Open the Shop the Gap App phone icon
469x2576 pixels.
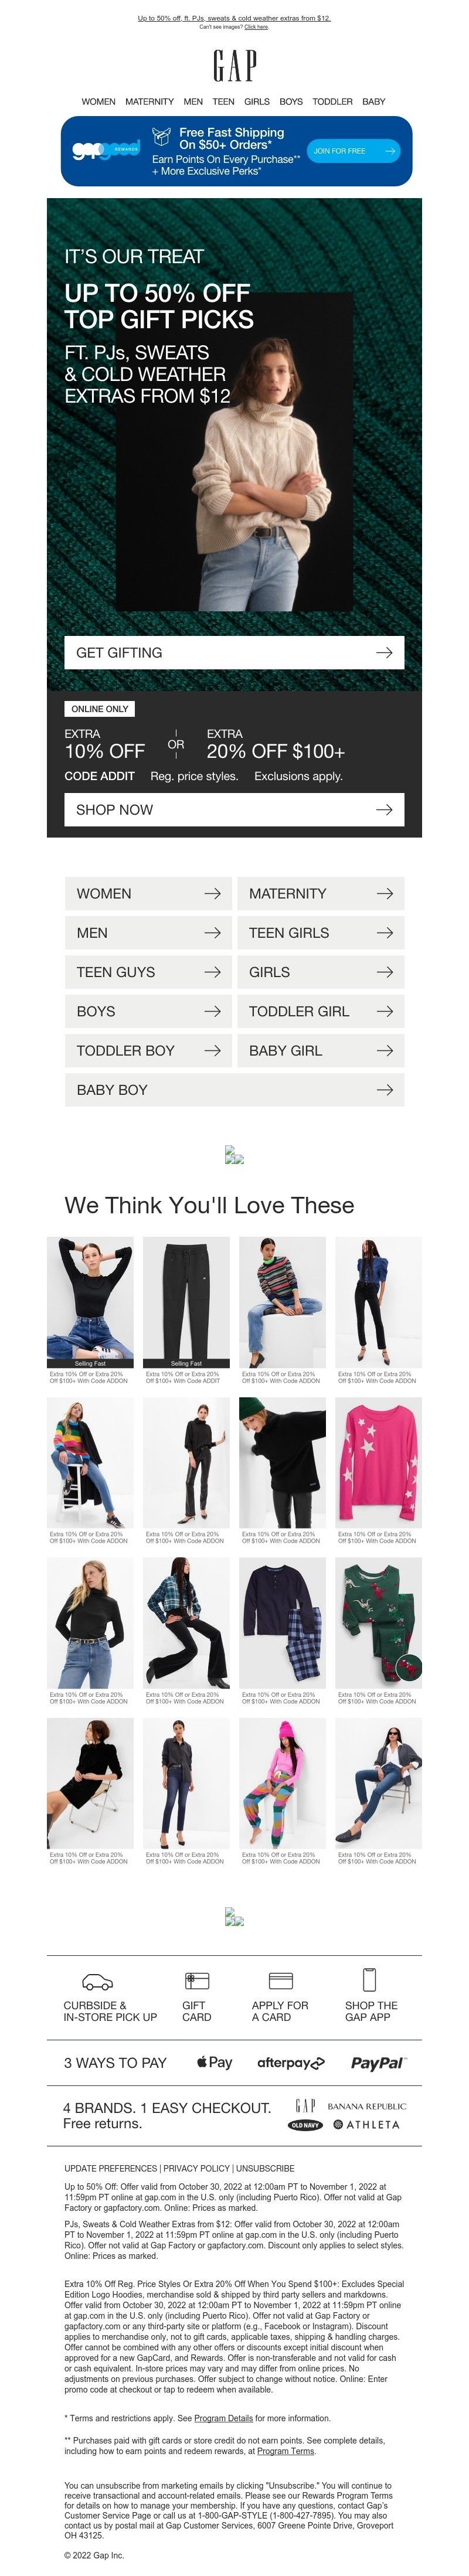[x=369, y=1979]
